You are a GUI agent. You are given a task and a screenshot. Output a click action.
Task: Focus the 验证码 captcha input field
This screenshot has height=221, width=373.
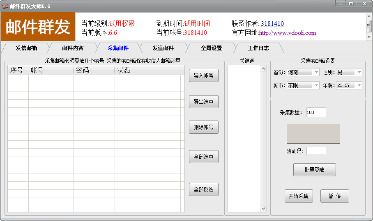click(316, 151)
